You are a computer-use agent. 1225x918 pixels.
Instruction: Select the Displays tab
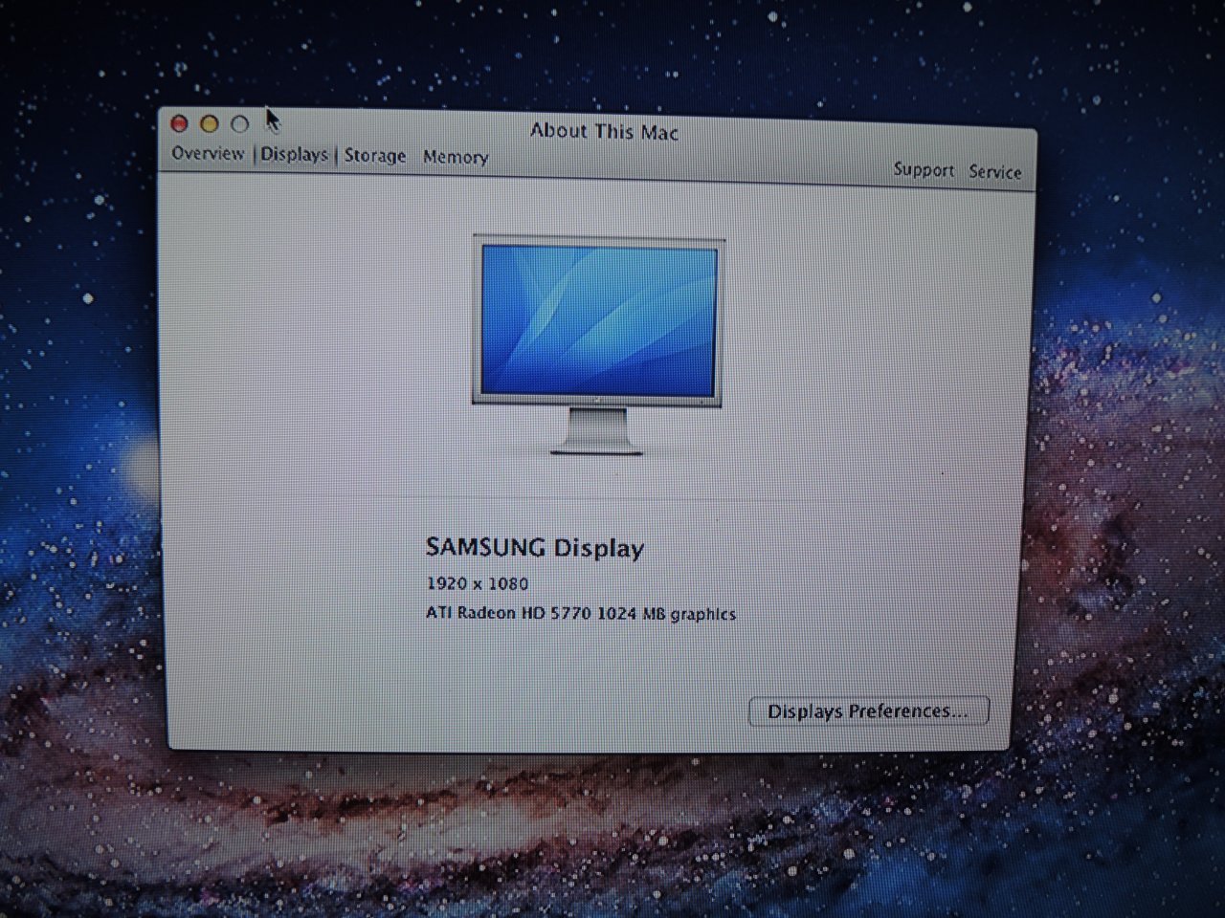pyautogui.click(x=294, y=154)
